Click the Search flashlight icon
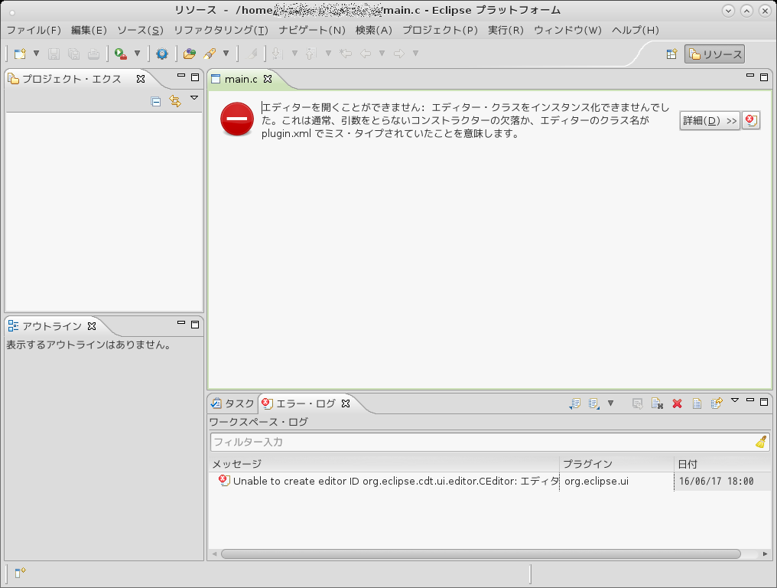This screenshot has width=777, height=588. 210,54
